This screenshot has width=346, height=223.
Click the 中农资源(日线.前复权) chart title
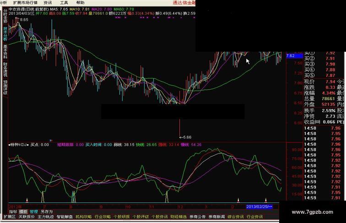(28, 9)
